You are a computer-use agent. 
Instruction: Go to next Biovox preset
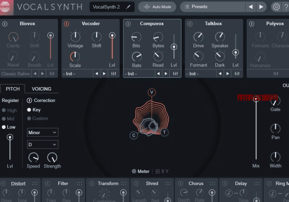point(43,74)
